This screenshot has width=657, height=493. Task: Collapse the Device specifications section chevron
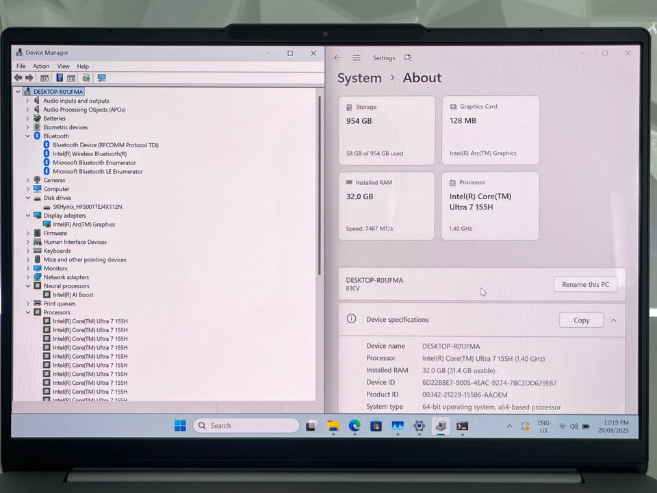click(x=613, y=320)
